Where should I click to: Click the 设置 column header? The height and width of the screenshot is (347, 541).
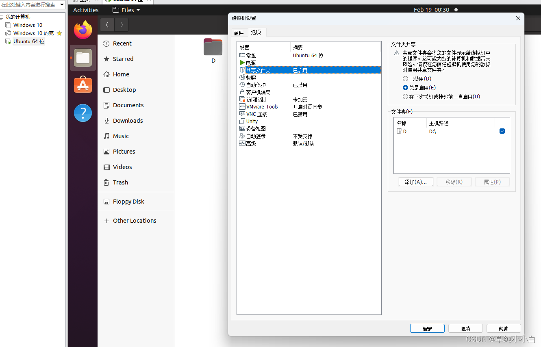[x=264, y=48]
